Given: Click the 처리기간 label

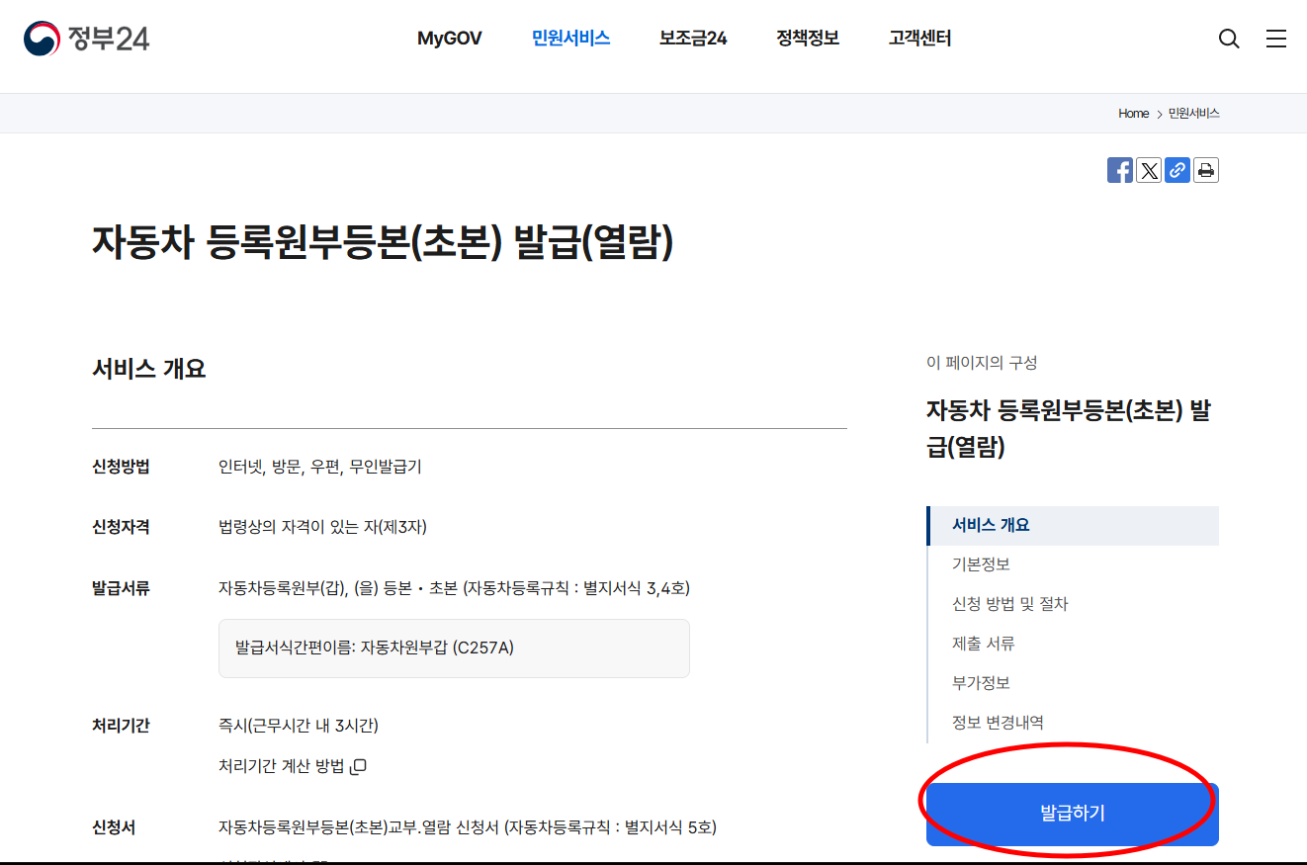Looking at the screenshot, I should pyautogui.click(x=121, y=726).
